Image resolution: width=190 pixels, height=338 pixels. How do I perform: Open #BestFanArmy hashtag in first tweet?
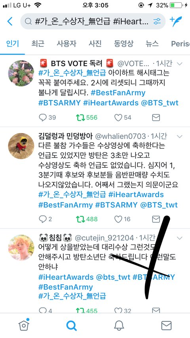(x=118, y=93)
